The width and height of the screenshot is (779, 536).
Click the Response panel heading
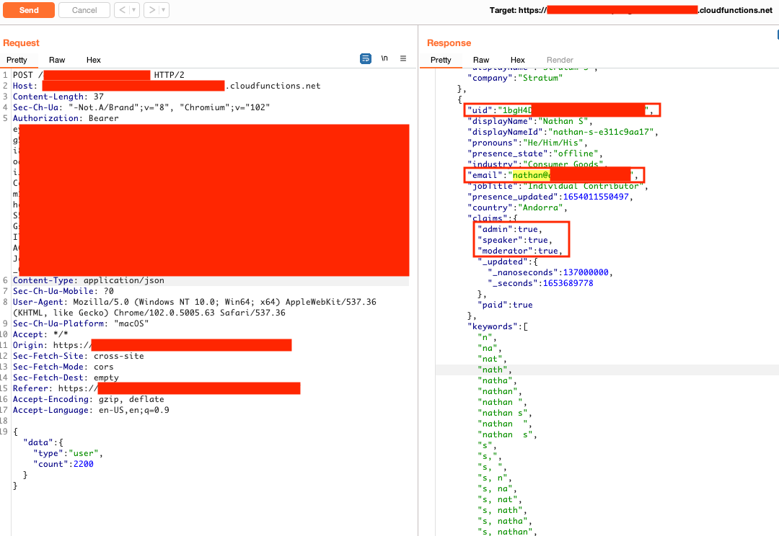point(449,43)
